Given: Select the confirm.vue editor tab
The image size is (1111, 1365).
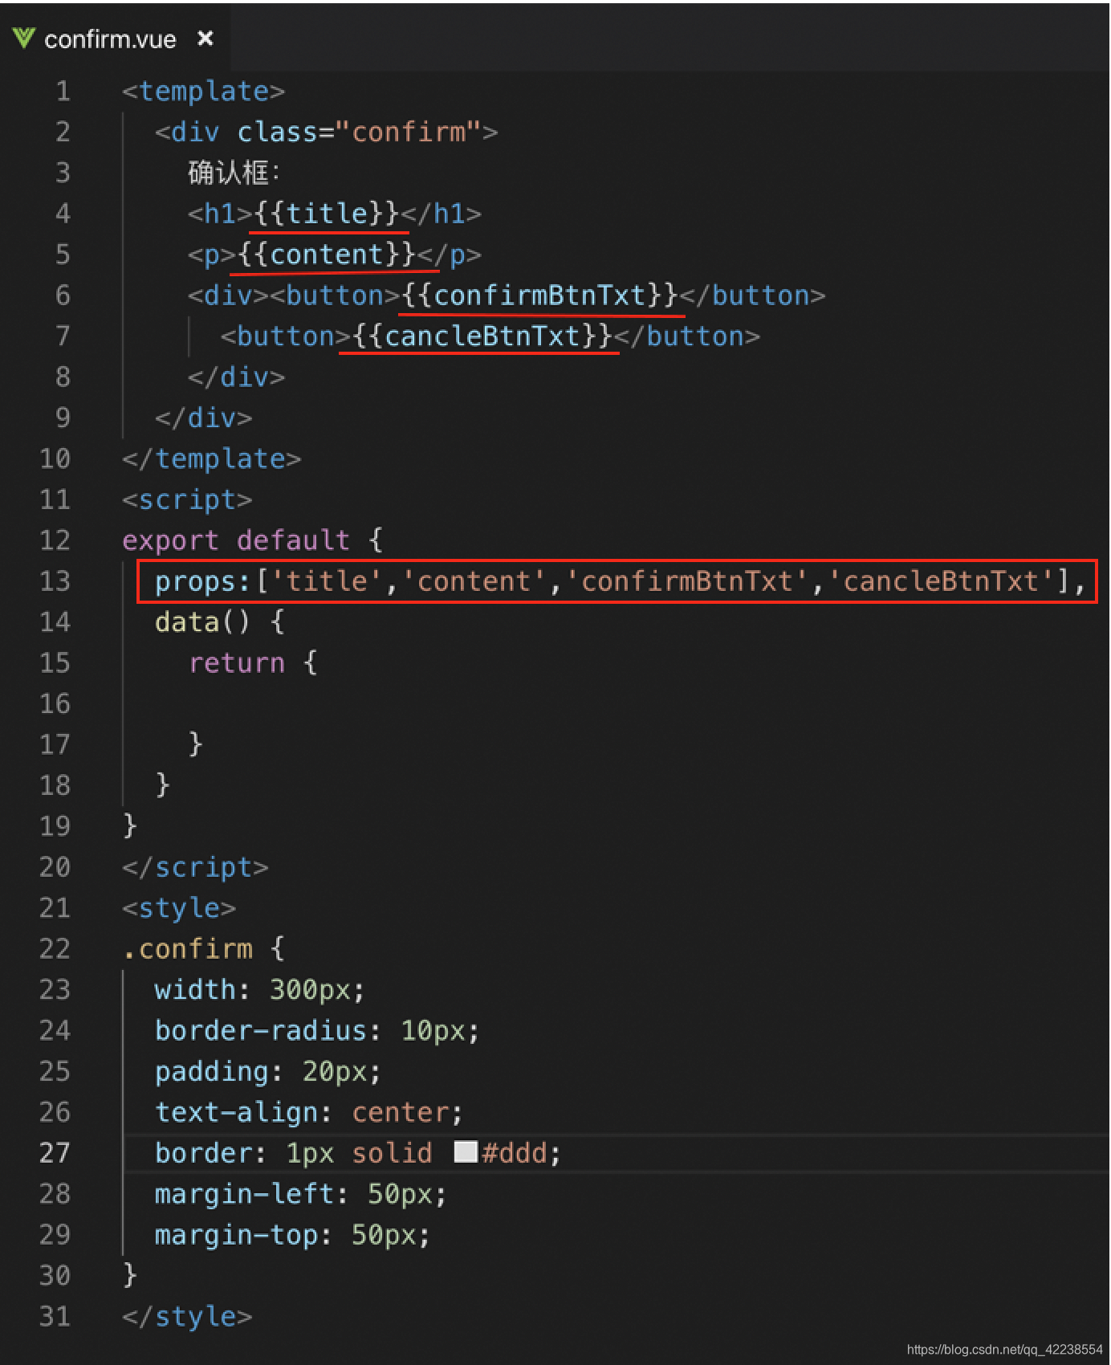Looking at the screenshot, I should [x=115, y=39].
